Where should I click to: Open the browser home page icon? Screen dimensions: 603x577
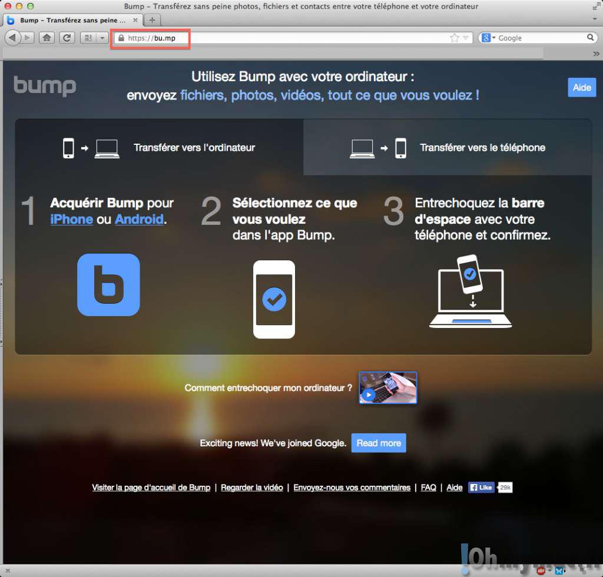tap(47, 38)
